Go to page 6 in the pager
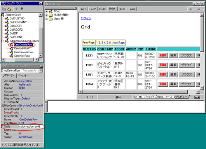 click(110, 42)
